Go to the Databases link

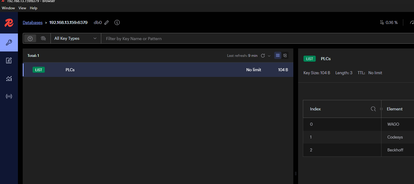(33, 22)
